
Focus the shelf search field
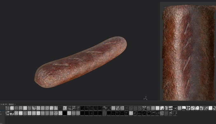click(x=11, y=104)
